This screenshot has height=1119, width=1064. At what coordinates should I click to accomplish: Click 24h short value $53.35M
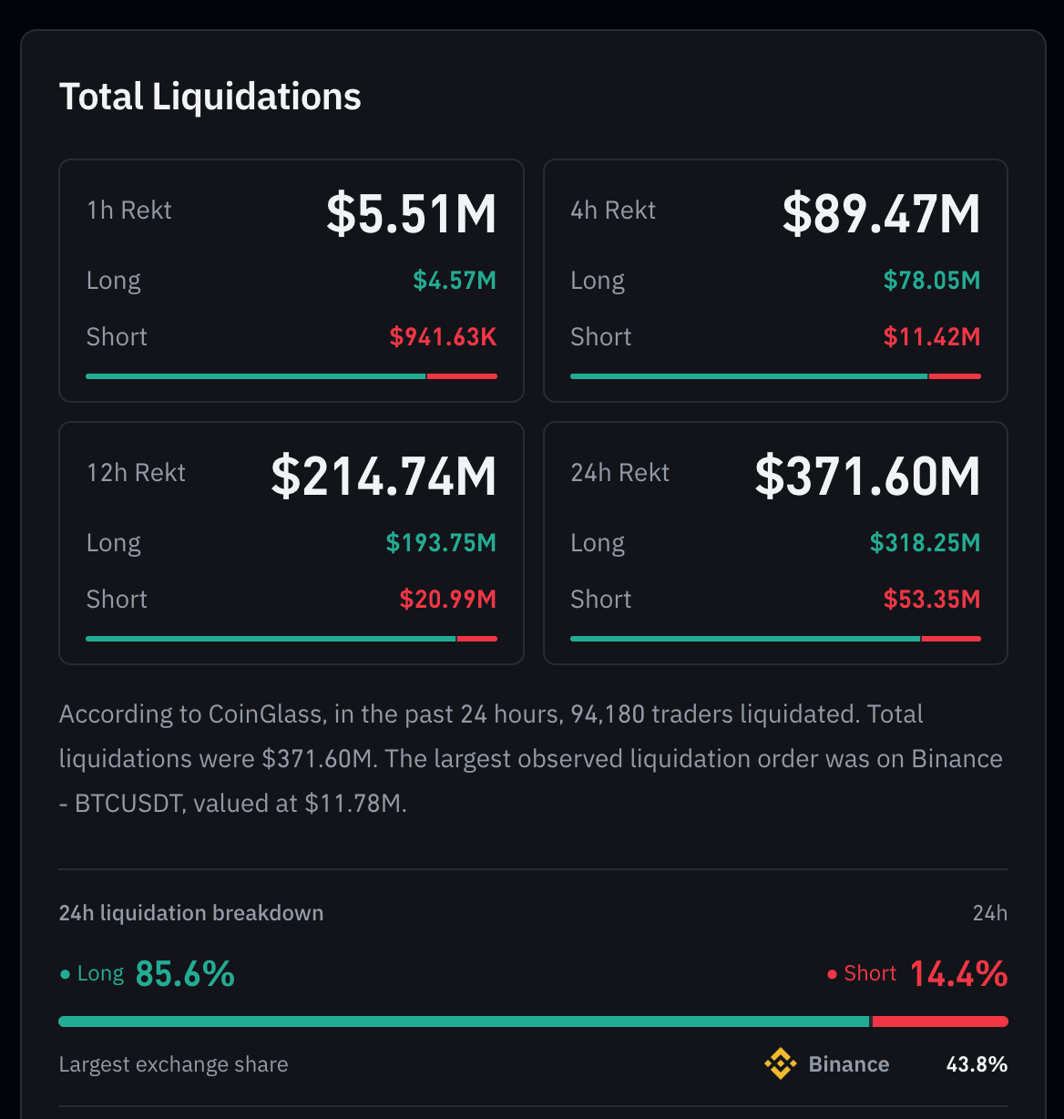pos(932,600)
